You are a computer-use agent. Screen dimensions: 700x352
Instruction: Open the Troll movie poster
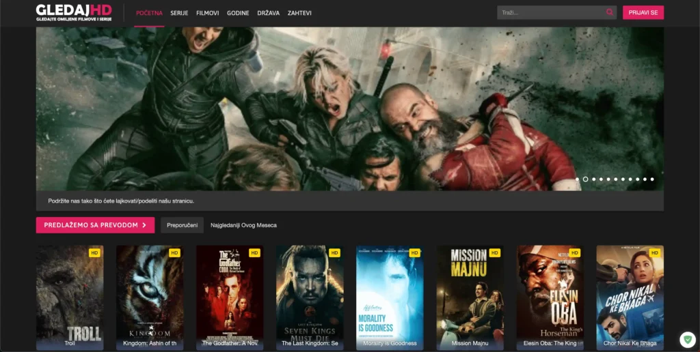tap(70, 297)
